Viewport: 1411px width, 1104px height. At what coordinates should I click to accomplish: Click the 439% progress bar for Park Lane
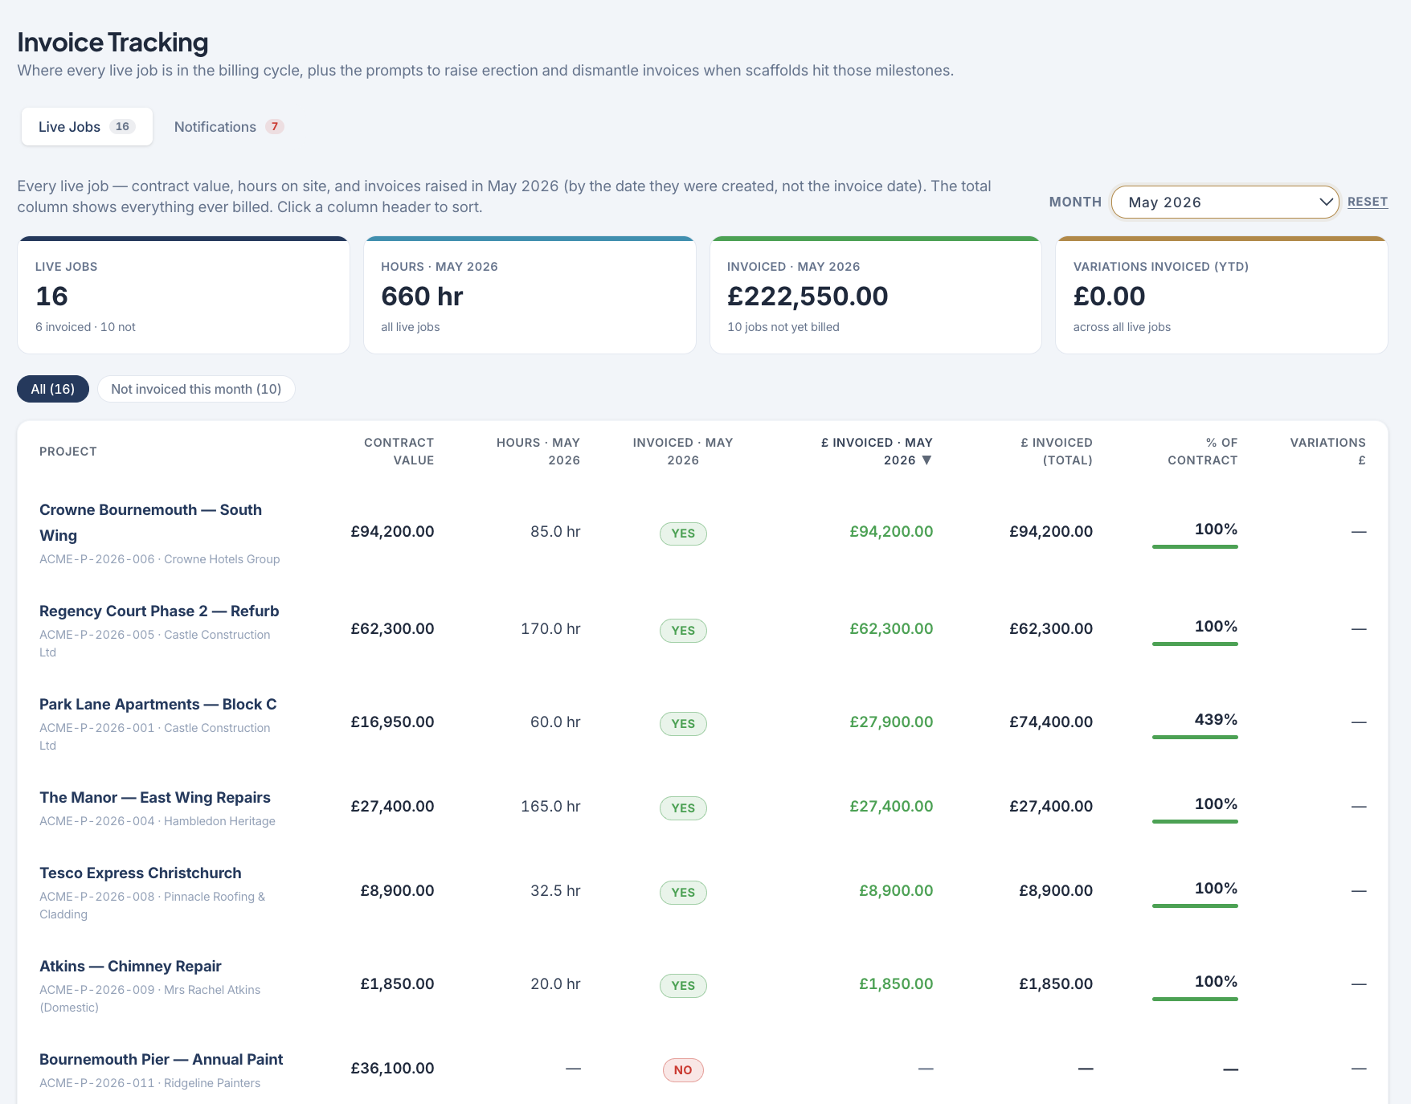(x=1195, y=737)
